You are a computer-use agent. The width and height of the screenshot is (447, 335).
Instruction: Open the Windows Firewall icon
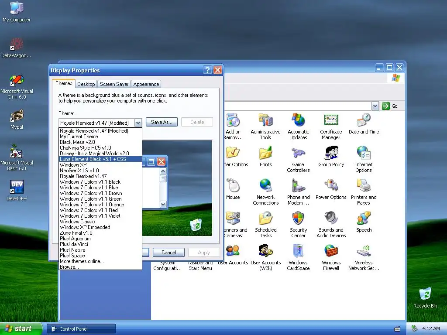pyautogui.click(x=331, y=257)
